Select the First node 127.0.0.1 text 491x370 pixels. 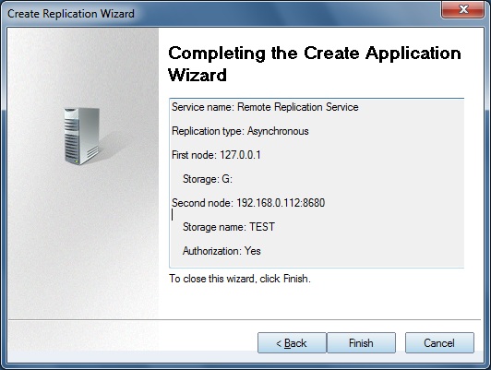pyautogui.click(x=216, y=155)
